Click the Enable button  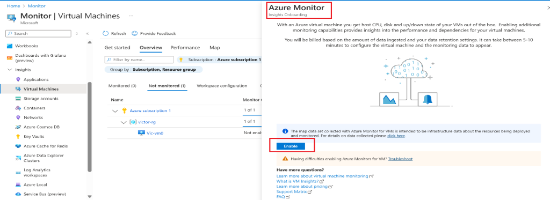point(291,146)
